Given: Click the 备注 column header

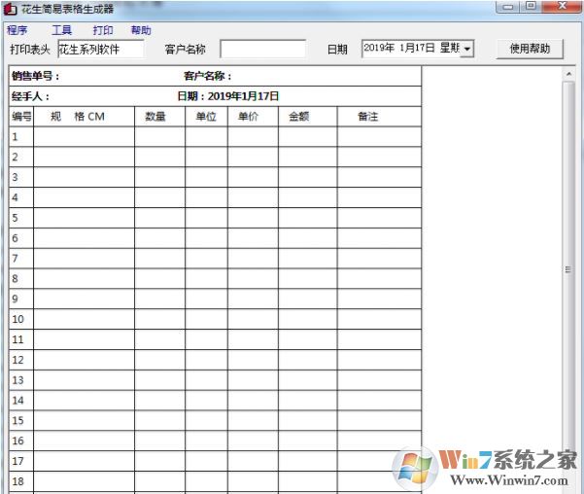Looking at the screenshot, I should (x=379, y=117).
